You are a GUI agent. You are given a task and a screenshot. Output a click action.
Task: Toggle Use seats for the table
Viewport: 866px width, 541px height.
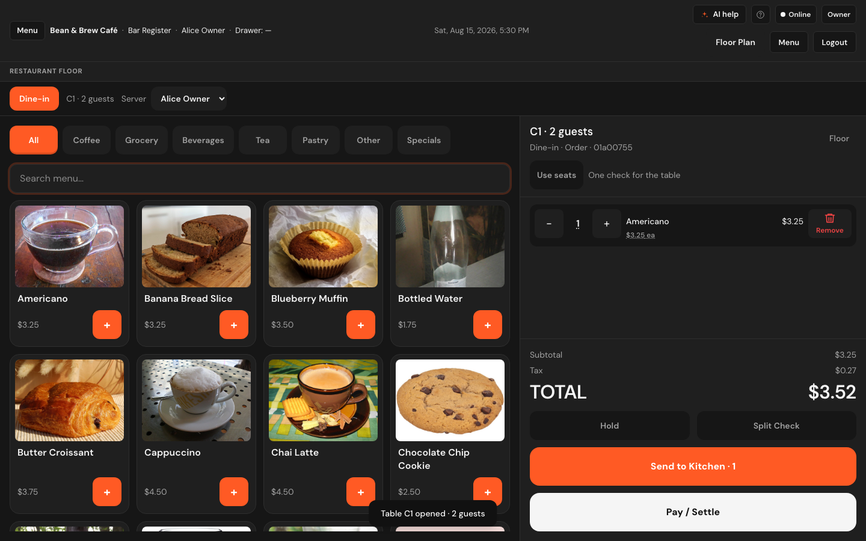tap(556, 175)
